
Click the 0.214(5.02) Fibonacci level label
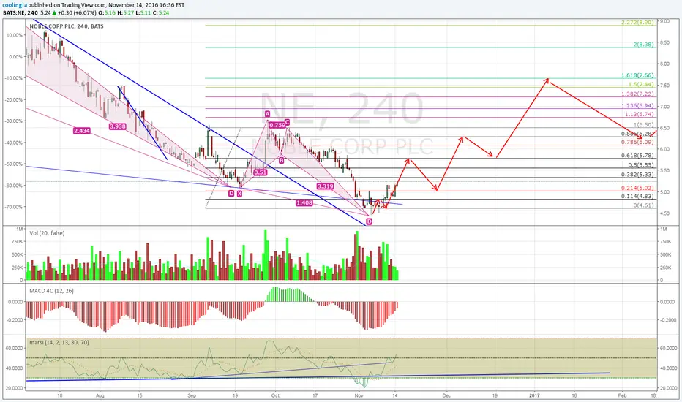(x=637, y=188)
